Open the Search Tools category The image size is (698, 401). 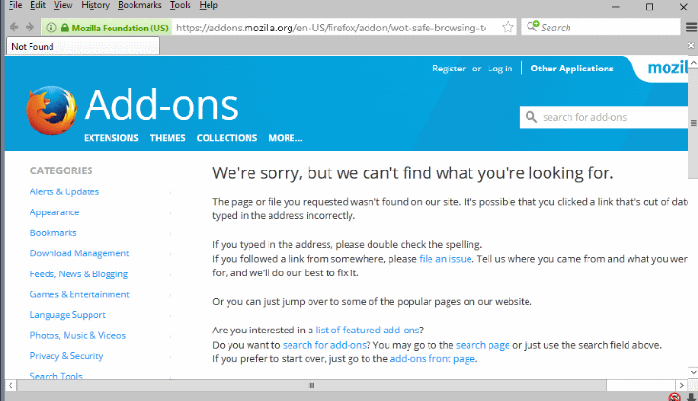(x=56, y=376)
